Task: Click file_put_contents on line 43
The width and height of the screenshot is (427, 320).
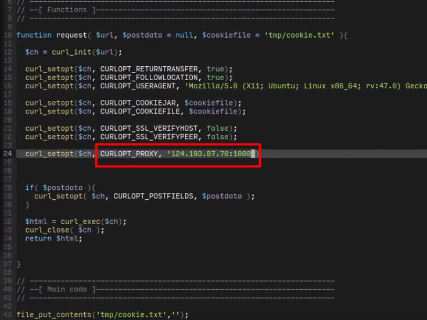Action: 54,315
